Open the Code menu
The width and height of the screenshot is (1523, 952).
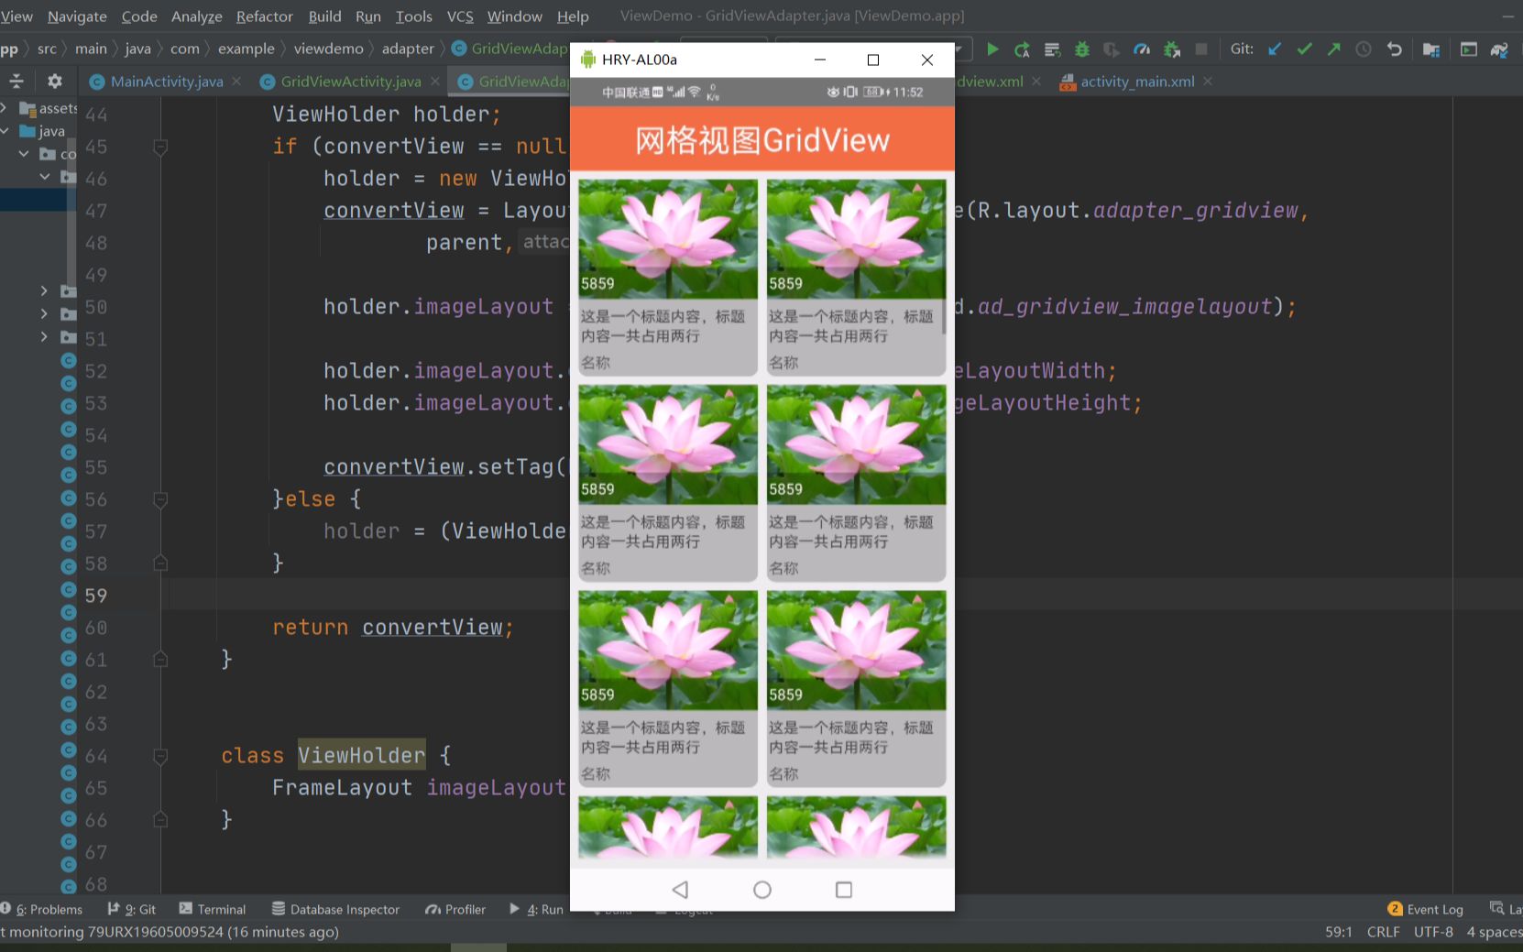point(139,16)
